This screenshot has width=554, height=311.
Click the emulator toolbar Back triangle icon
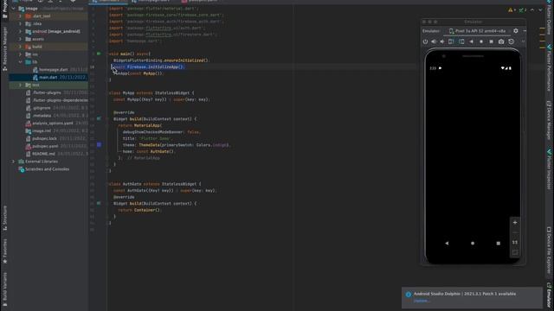coord(471,41)
